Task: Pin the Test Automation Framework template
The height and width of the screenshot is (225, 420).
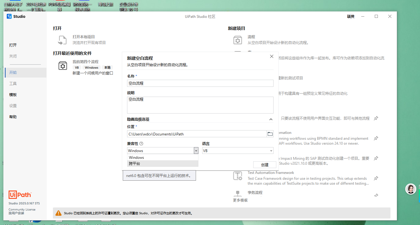Action: [376, 178]
